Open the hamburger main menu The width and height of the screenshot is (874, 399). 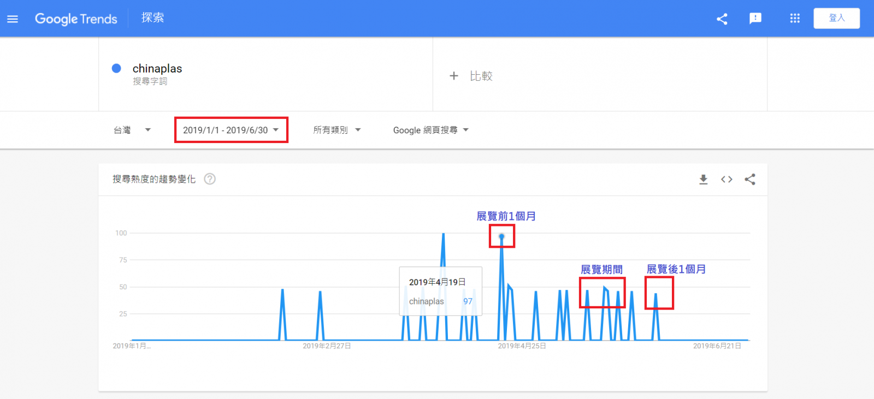pos(13,19)
